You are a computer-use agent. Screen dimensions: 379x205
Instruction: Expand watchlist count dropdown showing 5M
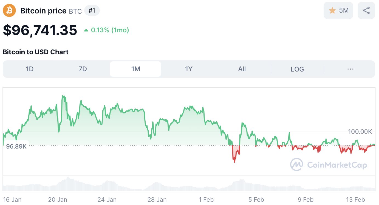pyautogui.click(x=338, y=10)
